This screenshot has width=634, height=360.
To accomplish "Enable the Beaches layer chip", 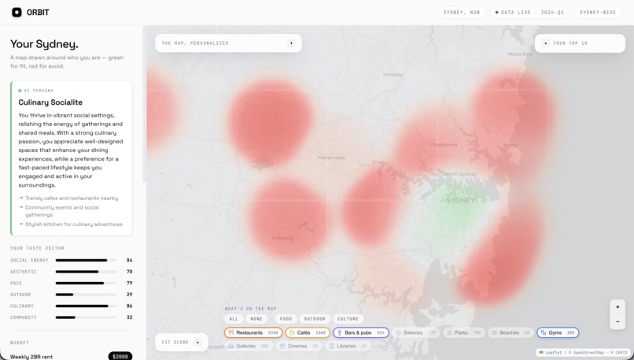I will [511, 332].
